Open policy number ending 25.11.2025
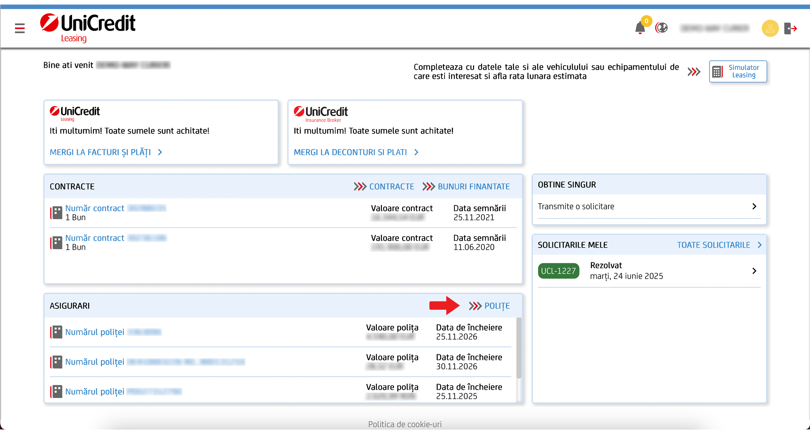This screenshot has width=810, height=434. 124,392
